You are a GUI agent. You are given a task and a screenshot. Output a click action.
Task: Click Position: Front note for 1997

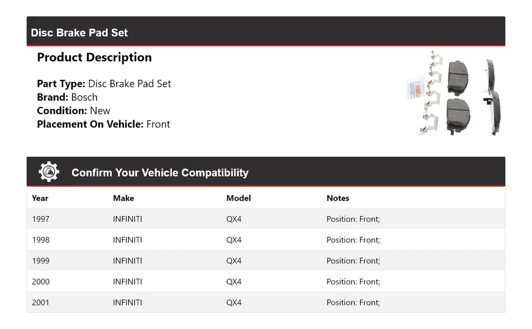click(x=353, y=219)
